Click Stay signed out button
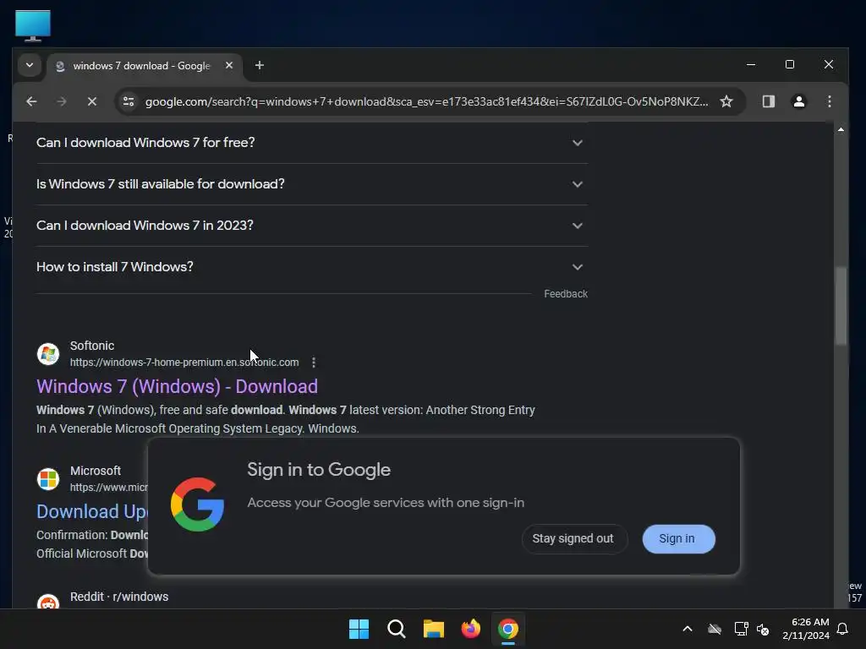The width and height of the screenshot is (866, 649). pos(573,538)
